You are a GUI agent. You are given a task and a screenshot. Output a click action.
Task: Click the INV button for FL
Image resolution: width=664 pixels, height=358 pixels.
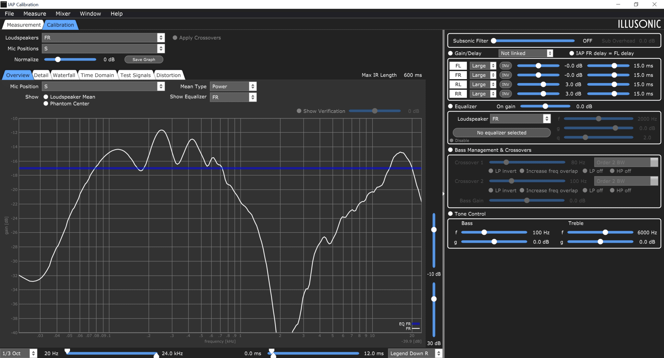click(505, 66)
